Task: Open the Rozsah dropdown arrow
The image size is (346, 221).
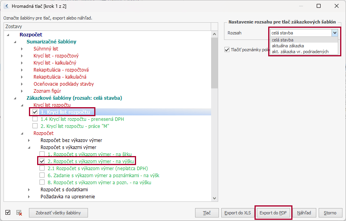Action: 334,33
